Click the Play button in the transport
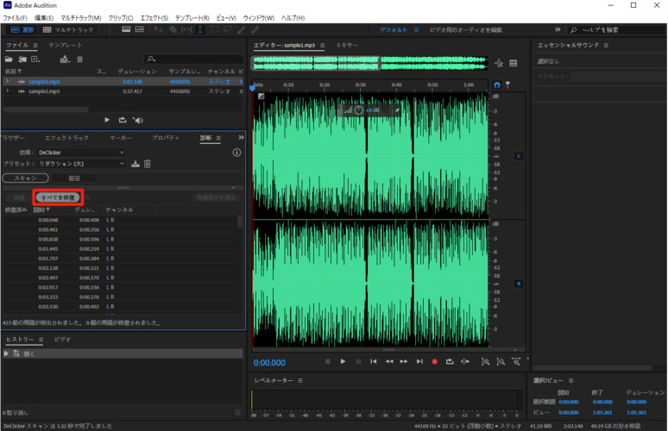 tap(343, 361)
